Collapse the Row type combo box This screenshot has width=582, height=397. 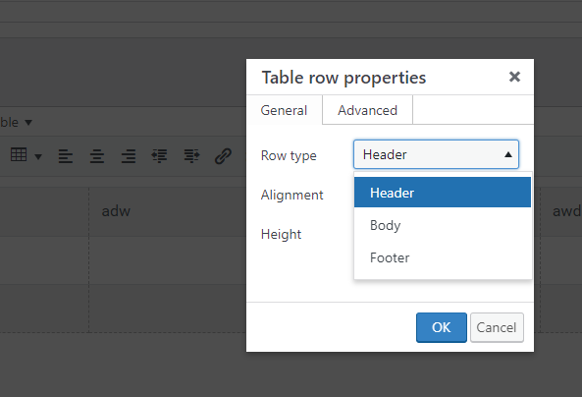click(436, 154)
